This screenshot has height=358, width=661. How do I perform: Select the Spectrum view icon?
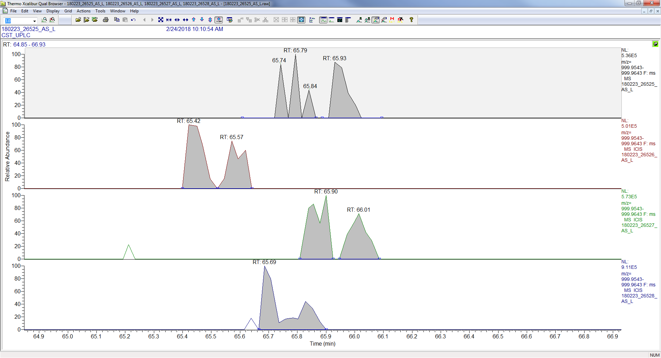(x=332, y=20)
